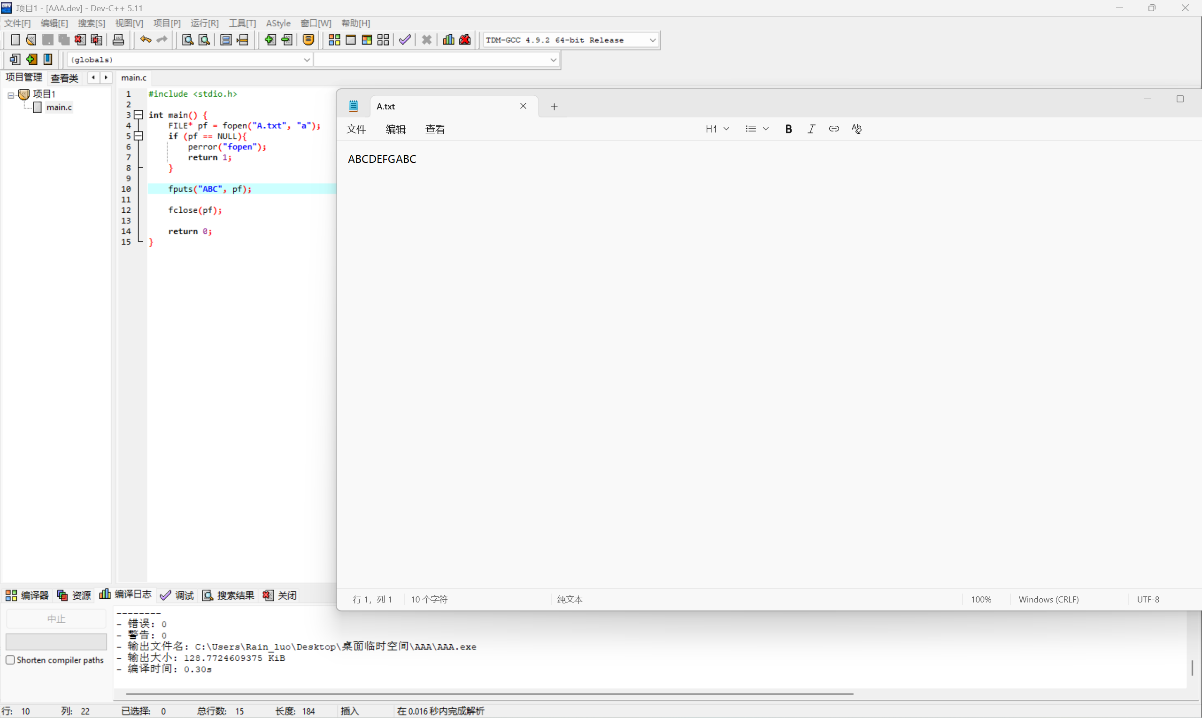This screenshot has height=718, width=1202.
Task: Click the bar chart profile analysis icon
Action: [448, 40]
